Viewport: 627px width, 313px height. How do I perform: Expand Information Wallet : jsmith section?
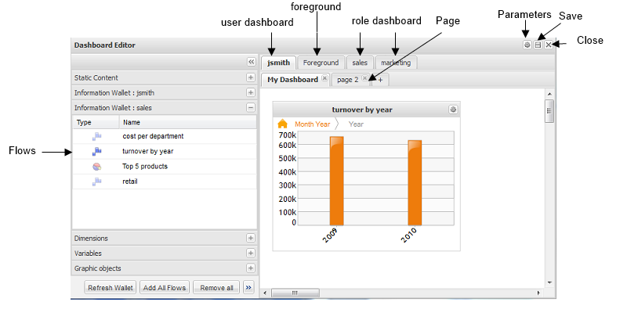251,93
